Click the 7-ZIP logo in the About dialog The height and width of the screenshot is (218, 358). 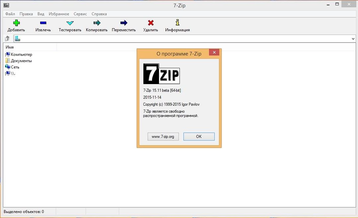[x=162, y=74]
